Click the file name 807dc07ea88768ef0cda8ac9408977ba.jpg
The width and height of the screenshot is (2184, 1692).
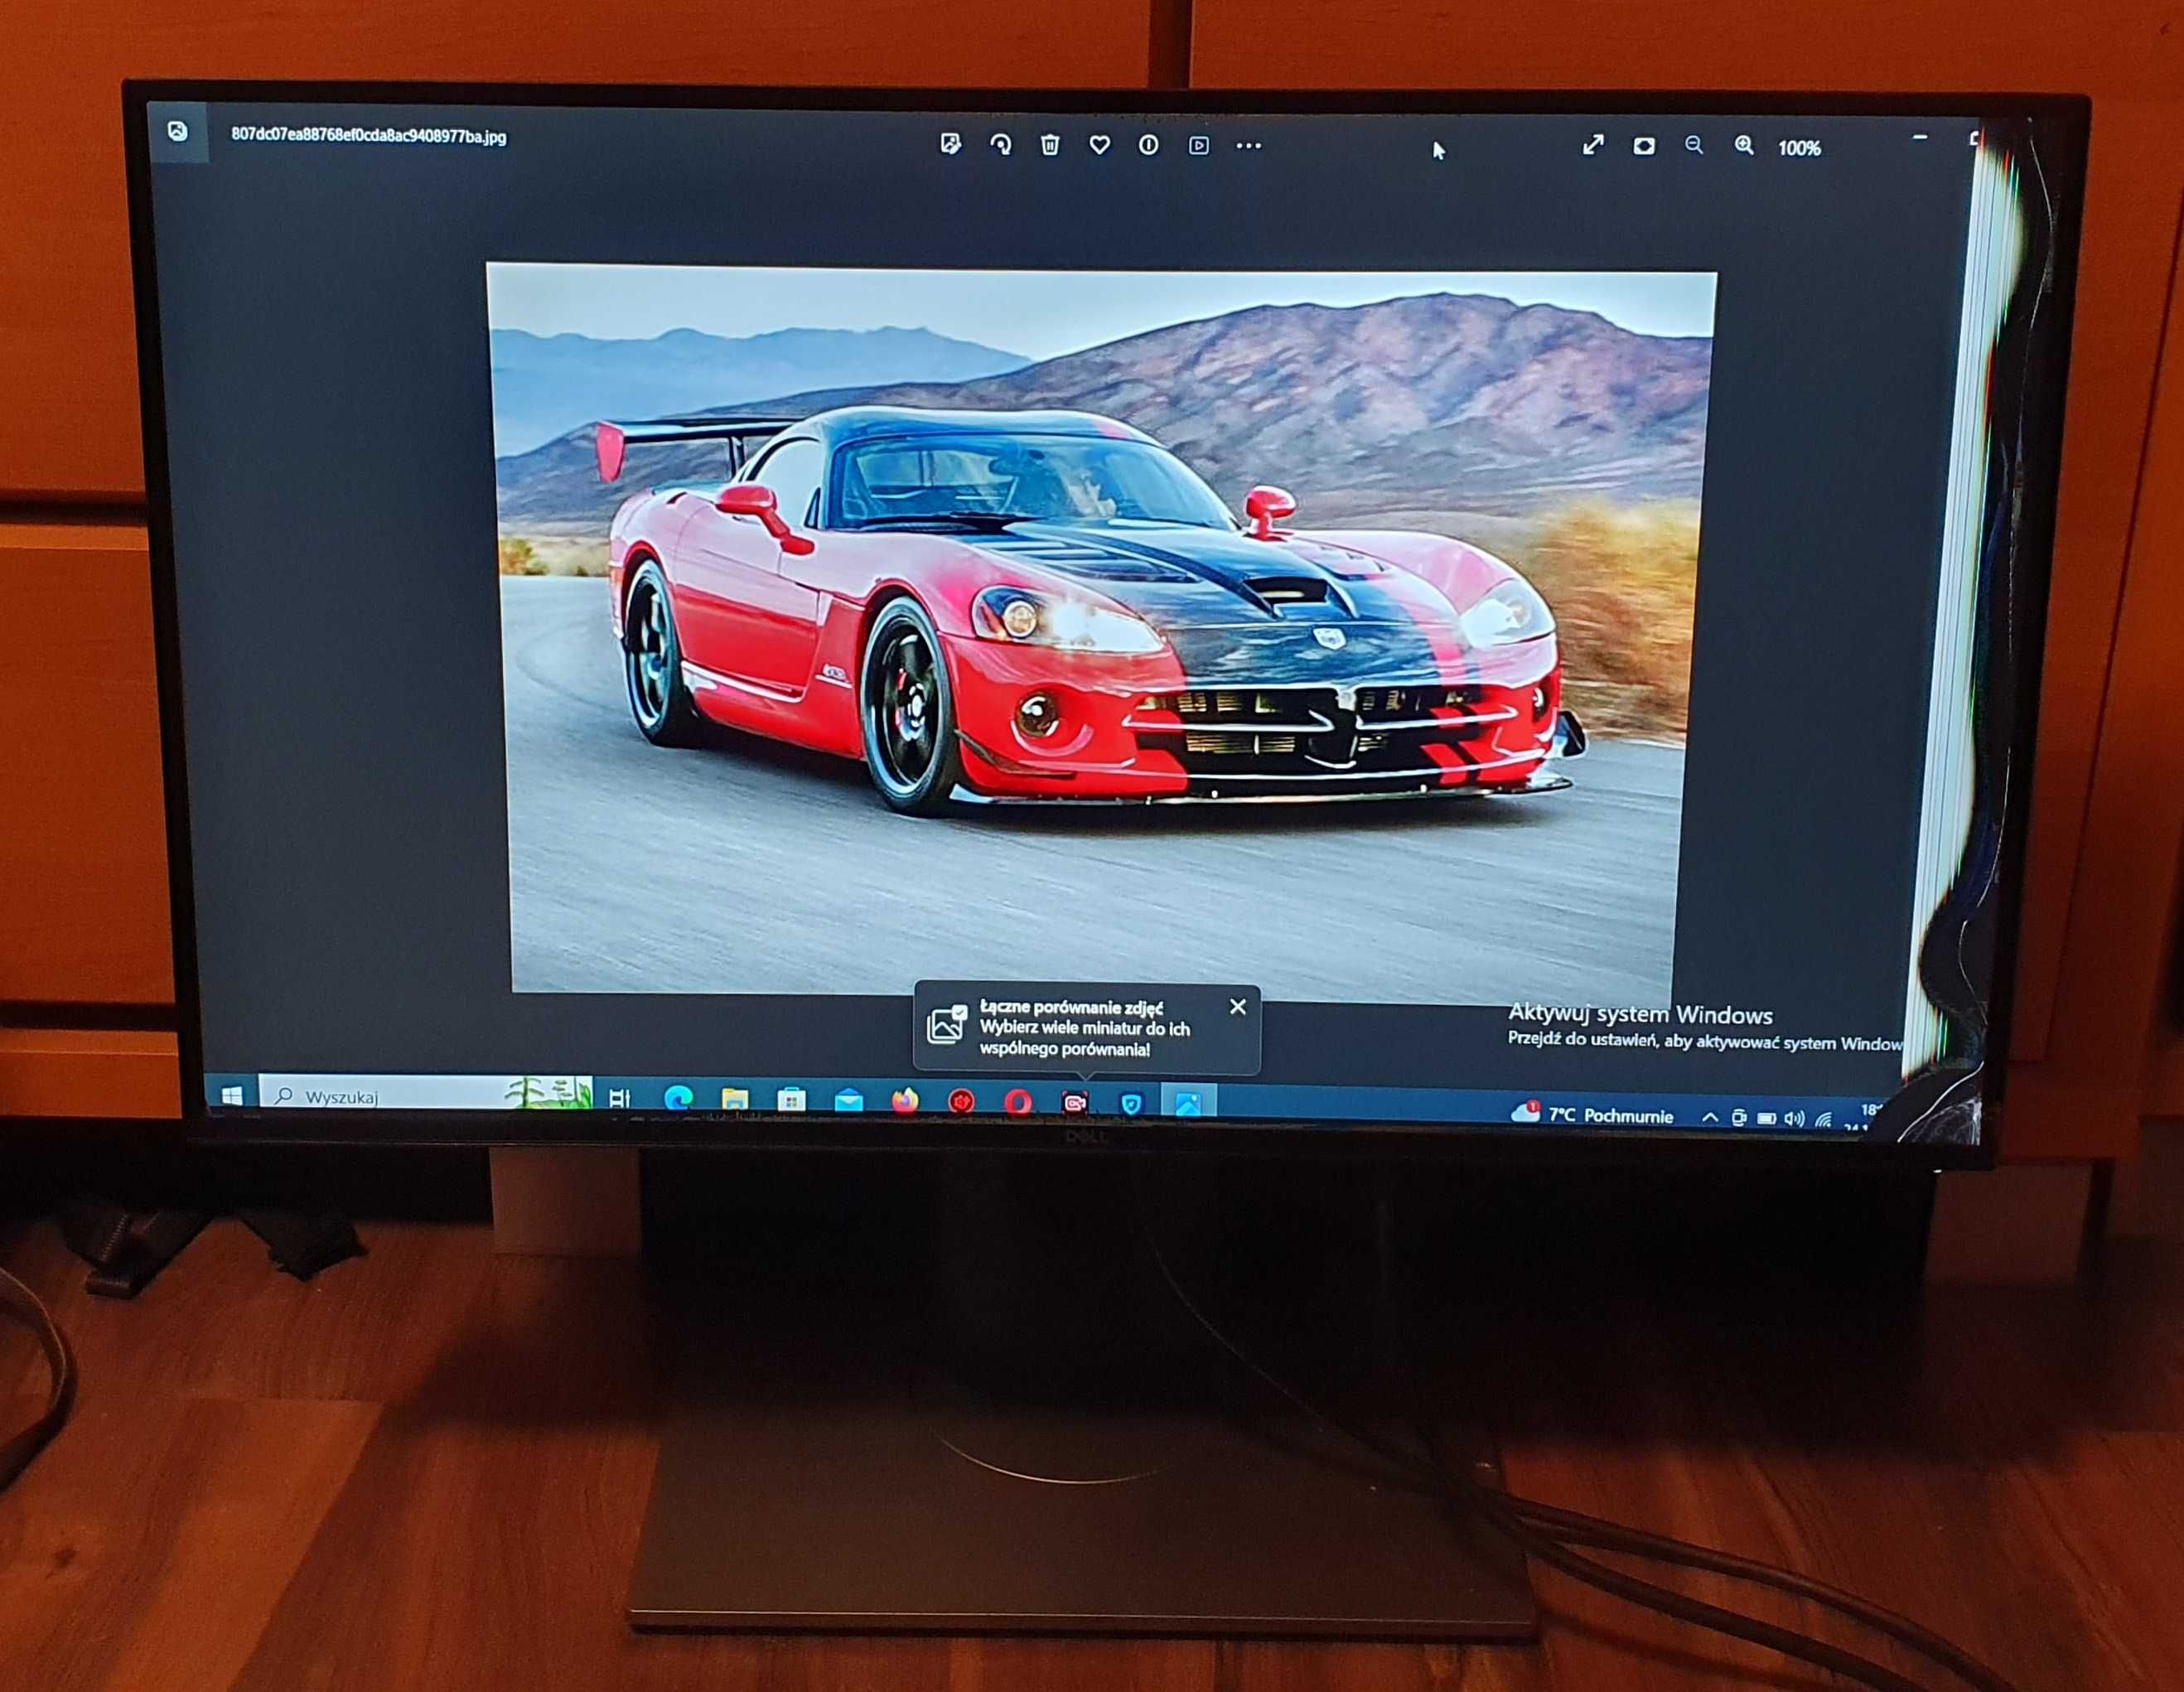(368, 136)
